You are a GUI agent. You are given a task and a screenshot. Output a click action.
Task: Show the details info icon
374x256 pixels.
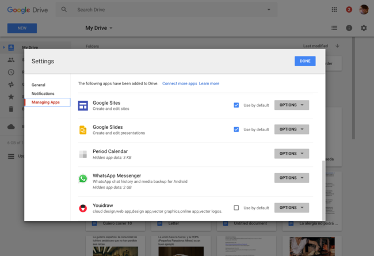point(349,28)
